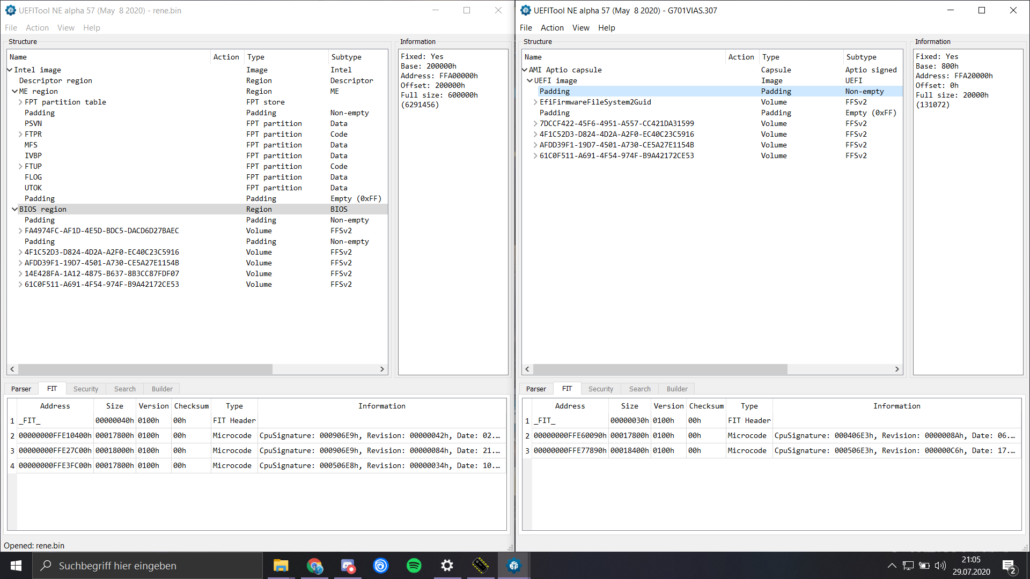This screenshot has height=579, width=1030.
Task: Launch Spotify from the taskbar
Action: coord(414,566)
